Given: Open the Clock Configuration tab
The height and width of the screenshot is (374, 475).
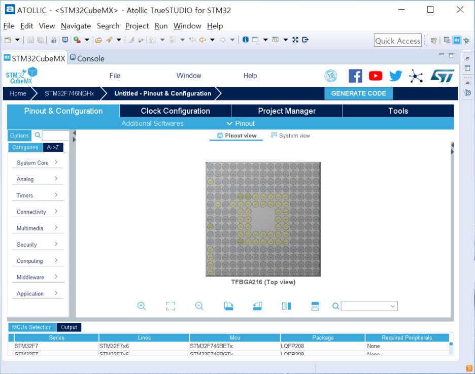Looking at the screenshot, I should [x=175, y=111].
